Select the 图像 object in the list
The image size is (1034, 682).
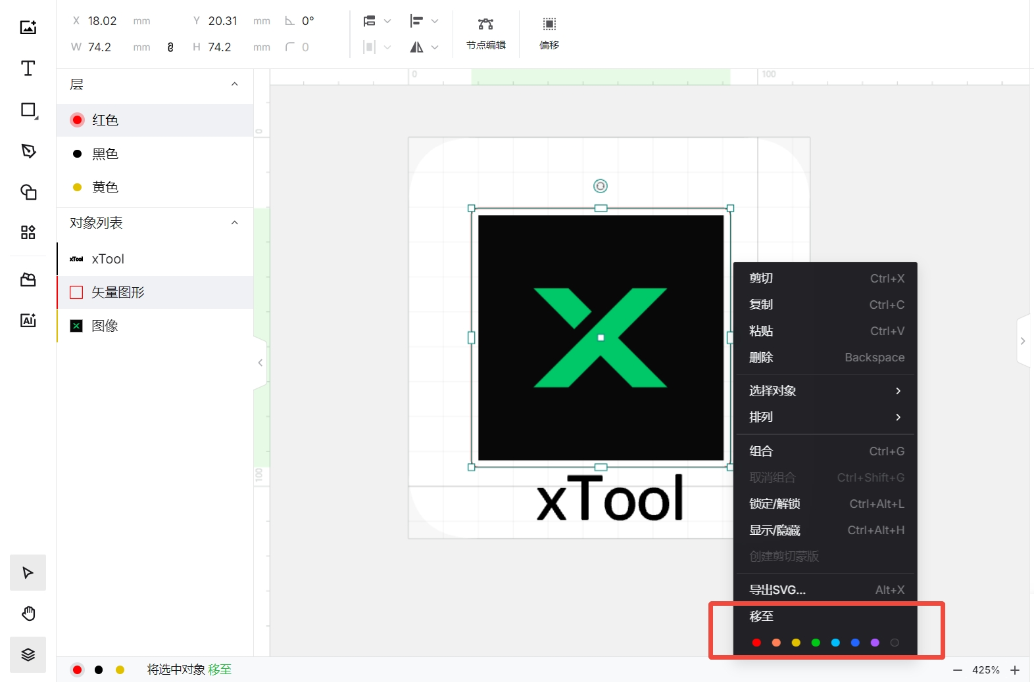pyautogui.click(x=155, y=326)
